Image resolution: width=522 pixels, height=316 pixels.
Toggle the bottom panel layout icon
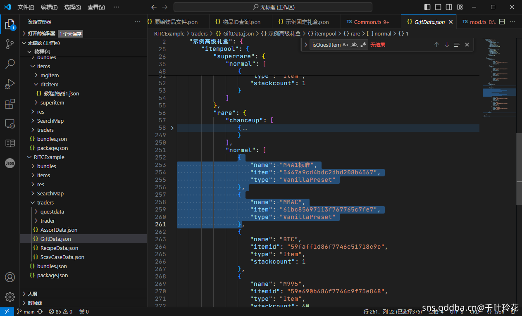[438, 7]
